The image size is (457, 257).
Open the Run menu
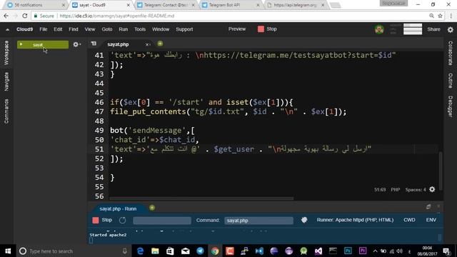(x=124, y=29)
